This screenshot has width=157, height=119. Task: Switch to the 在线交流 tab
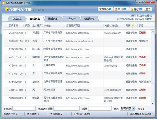click(x=17, y=19)
